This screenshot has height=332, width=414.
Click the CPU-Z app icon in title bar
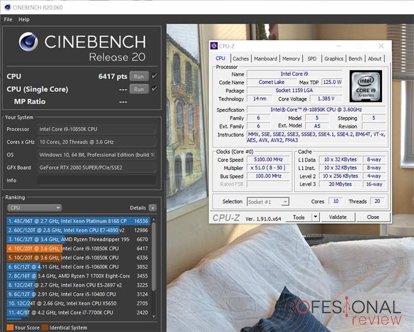(214, 46)
